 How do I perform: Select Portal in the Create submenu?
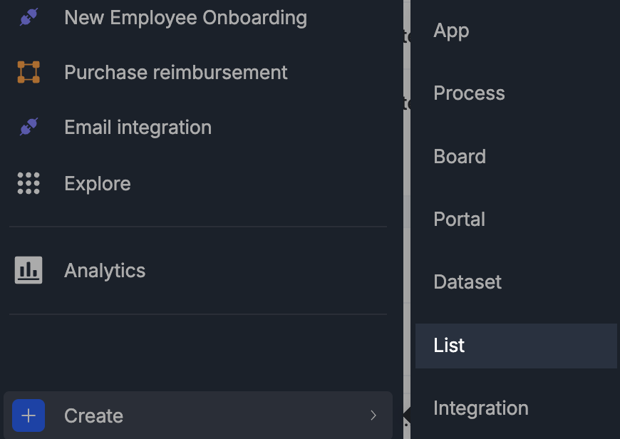[x=459, y=219]
